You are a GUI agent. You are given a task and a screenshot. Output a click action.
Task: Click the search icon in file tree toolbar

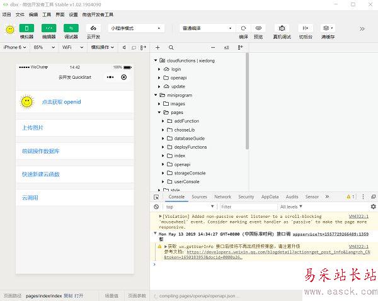tap(171, 47)
